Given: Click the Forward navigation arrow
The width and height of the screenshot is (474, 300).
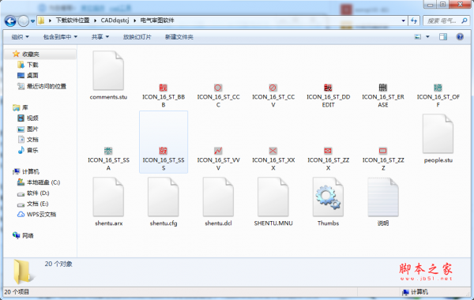Looking at the screenshot, I should pyautogui.click(x=23, y=21).
